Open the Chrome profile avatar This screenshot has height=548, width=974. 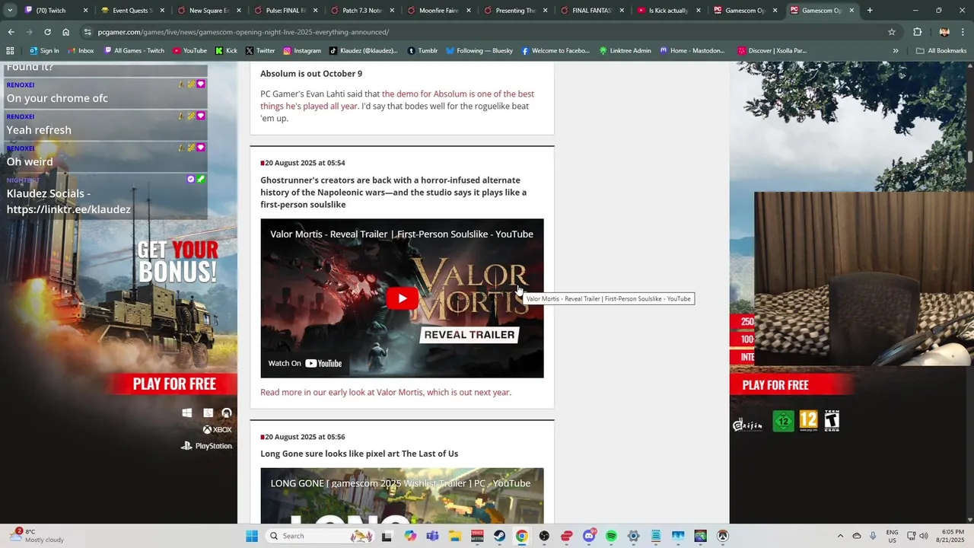[x=944, y=32]
